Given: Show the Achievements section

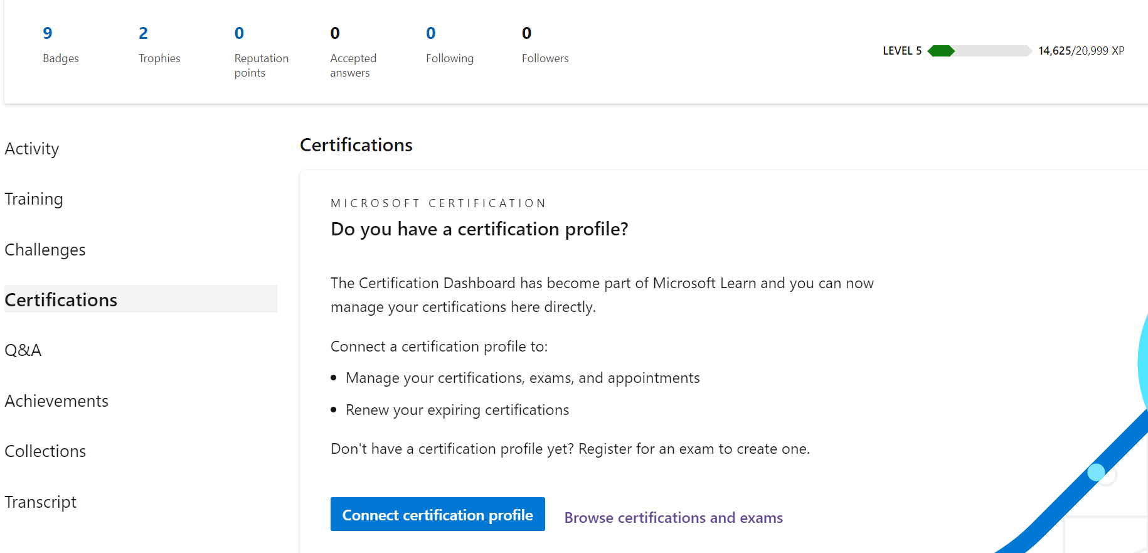Looking at the screenshot, I should 56,401.
